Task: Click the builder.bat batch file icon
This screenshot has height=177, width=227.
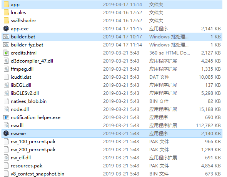Action: click(6, 36)
